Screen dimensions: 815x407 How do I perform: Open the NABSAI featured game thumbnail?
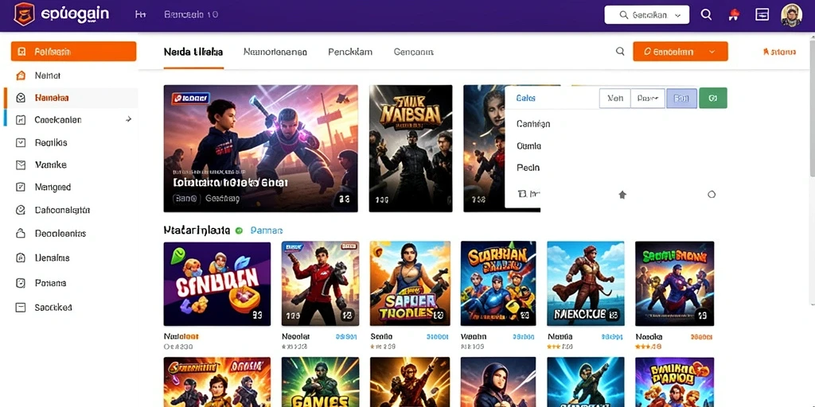coord(411,149)
